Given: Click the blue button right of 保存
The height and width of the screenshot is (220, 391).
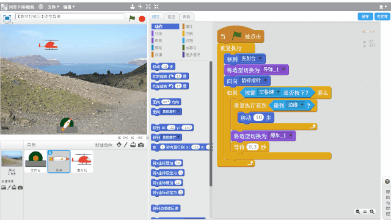Looking at the screenshot, I should tap(382, 16).
